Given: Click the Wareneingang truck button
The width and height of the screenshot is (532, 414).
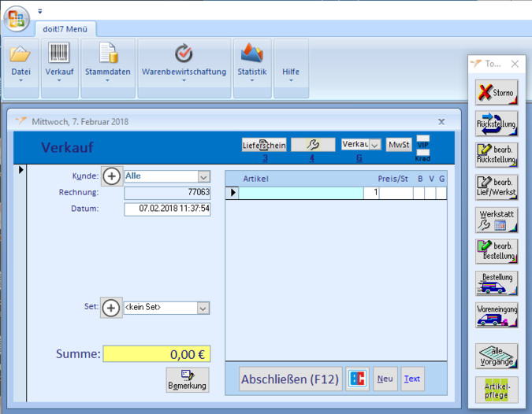Looking at the screenshot, I should [x=497, y=315].
